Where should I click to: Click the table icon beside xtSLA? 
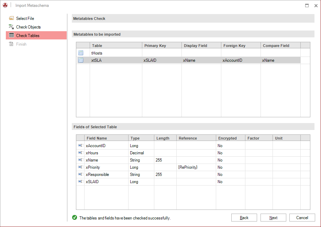click(81, 60)
